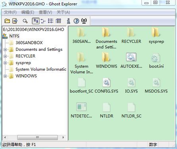
Task: Select NTFS root in tree
Action: (x=14, y=36)
